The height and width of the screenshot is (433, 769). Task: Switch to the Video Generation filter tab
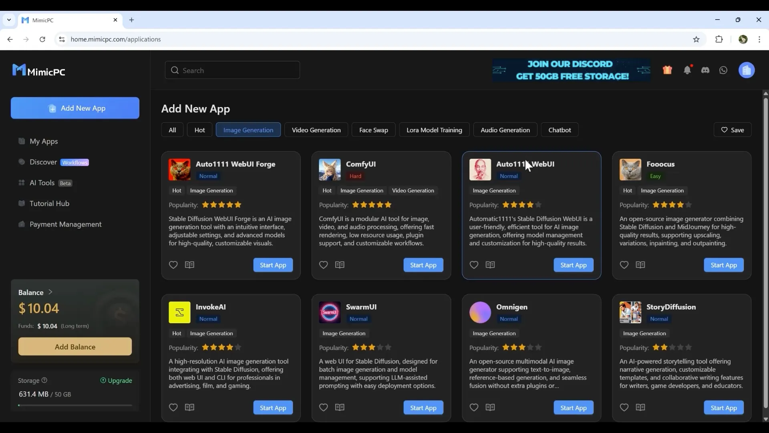click(x=316, y=130)
